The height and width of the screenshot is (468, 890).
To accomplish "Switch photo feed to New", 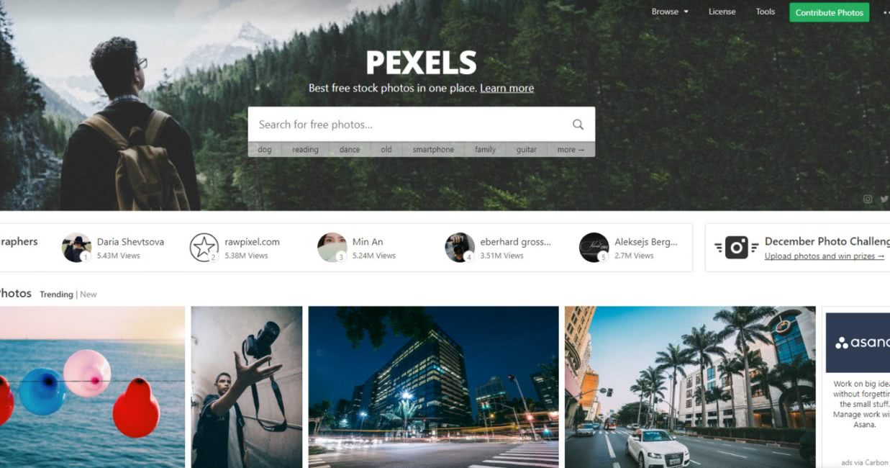I will coord(88,294).
